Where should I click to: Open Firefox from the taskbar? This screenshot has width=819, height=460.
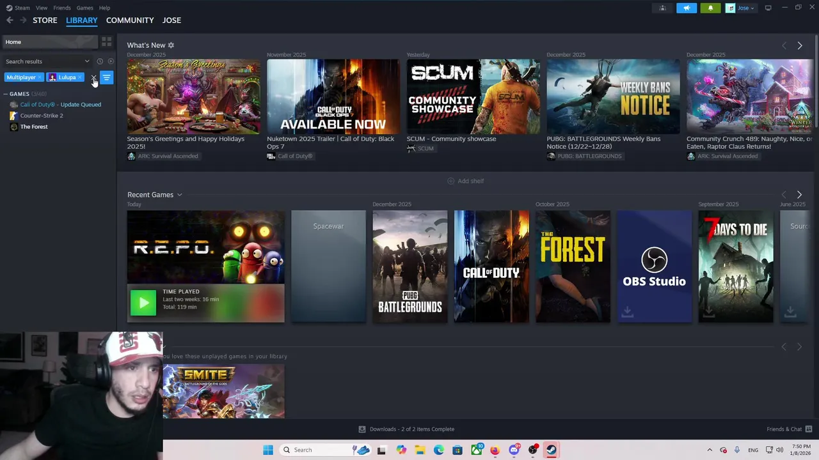(495, 450)
